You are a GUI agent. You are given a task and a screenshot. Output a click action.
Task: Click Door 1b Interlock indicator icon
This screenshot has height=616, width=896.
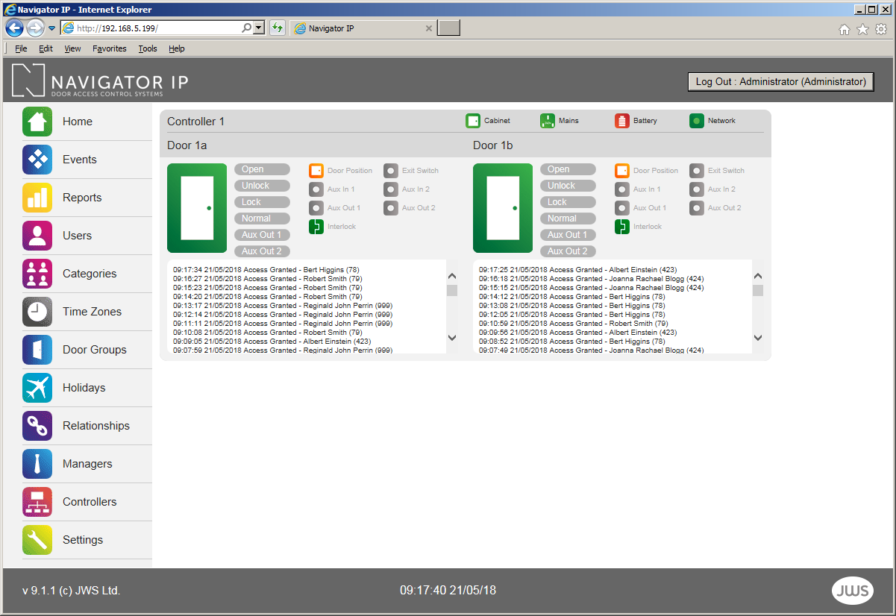[622, 227]
